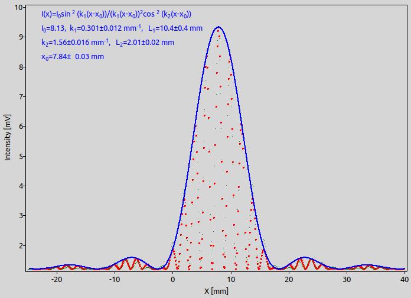Select the -10 x-axis tick label
The image size is (411, 298).
click(115, 280)
